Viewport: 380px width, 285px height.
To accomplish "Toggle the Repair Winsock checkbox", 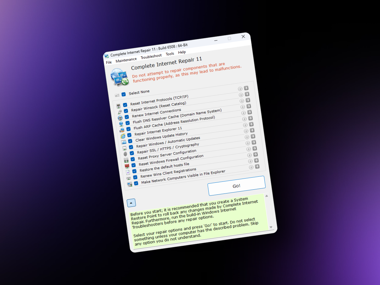I will (126, 111).
